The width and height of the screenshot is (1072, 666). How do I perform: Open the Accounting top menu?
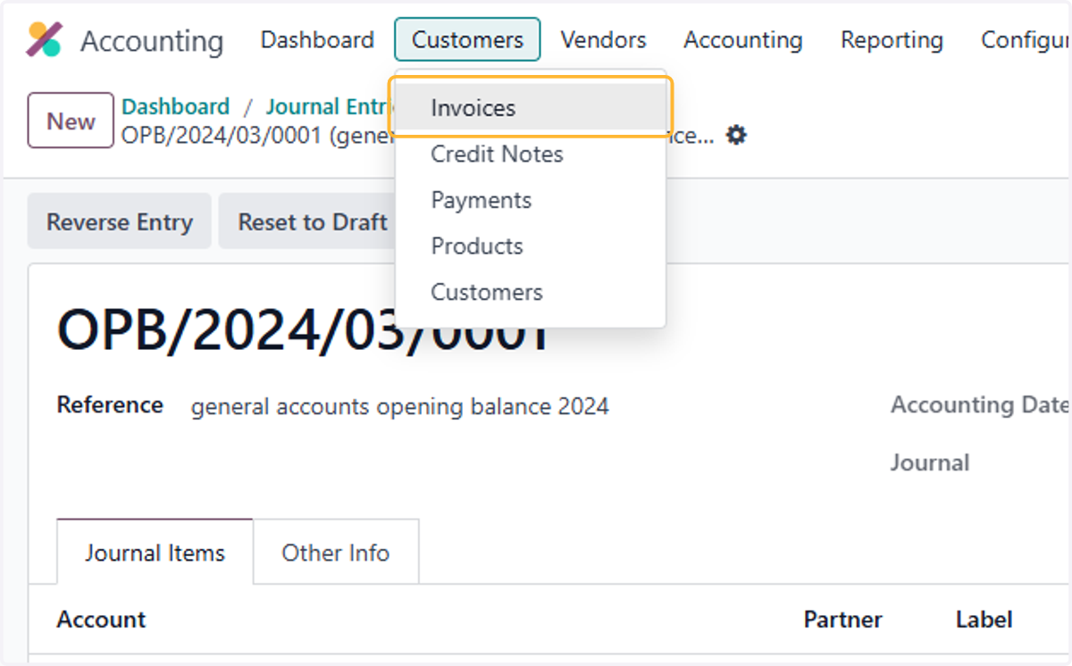[x=743, y=40]
